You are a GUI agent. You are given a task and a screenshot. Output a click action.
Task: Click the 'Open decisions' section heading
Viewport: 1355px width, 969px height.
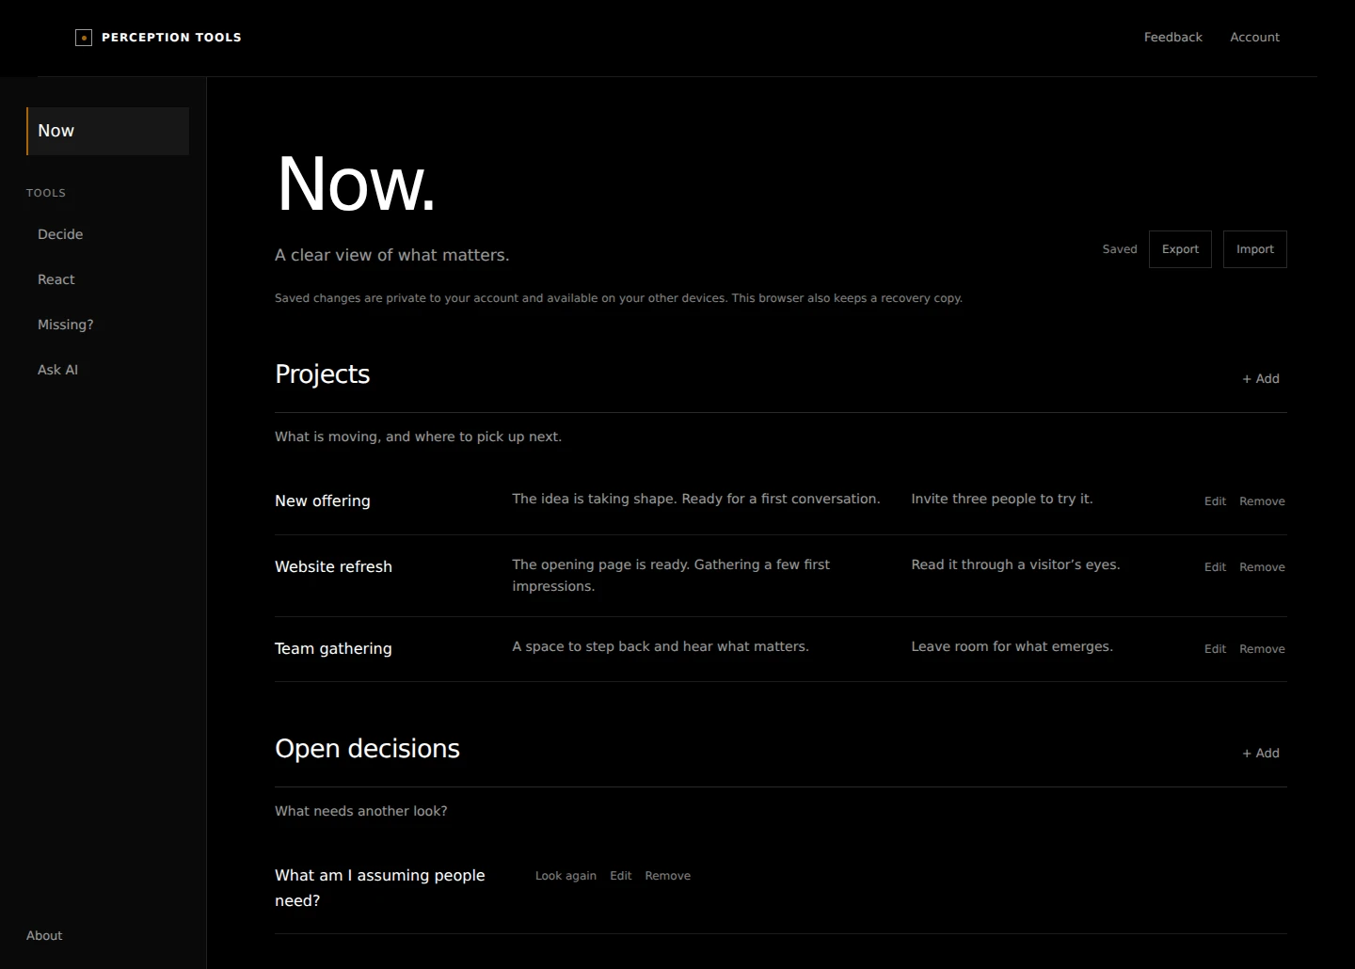367,749
